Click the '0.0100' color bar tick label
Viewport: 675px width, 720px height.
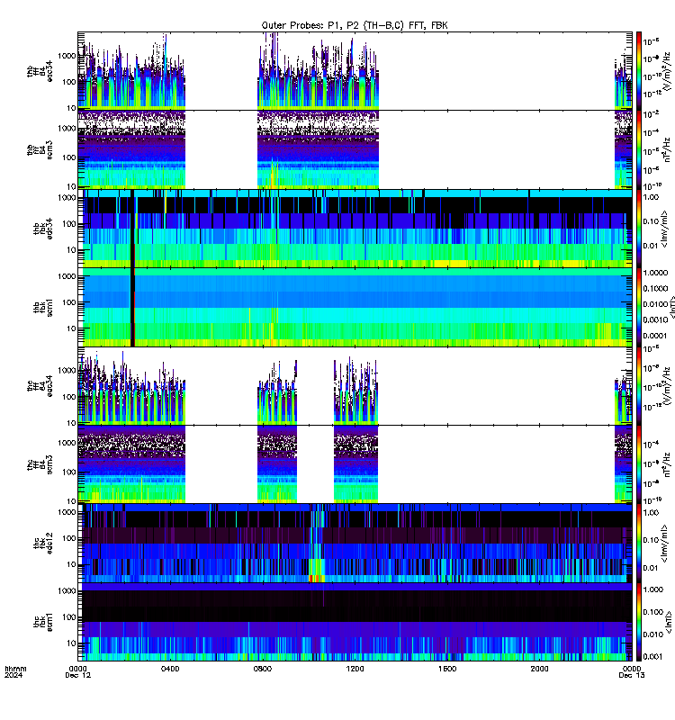pos(655,304)
